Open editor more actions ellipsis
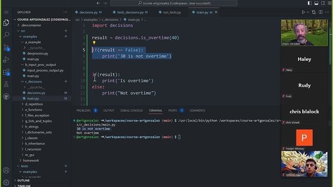333x187 pixels. [x=327, y=12]
